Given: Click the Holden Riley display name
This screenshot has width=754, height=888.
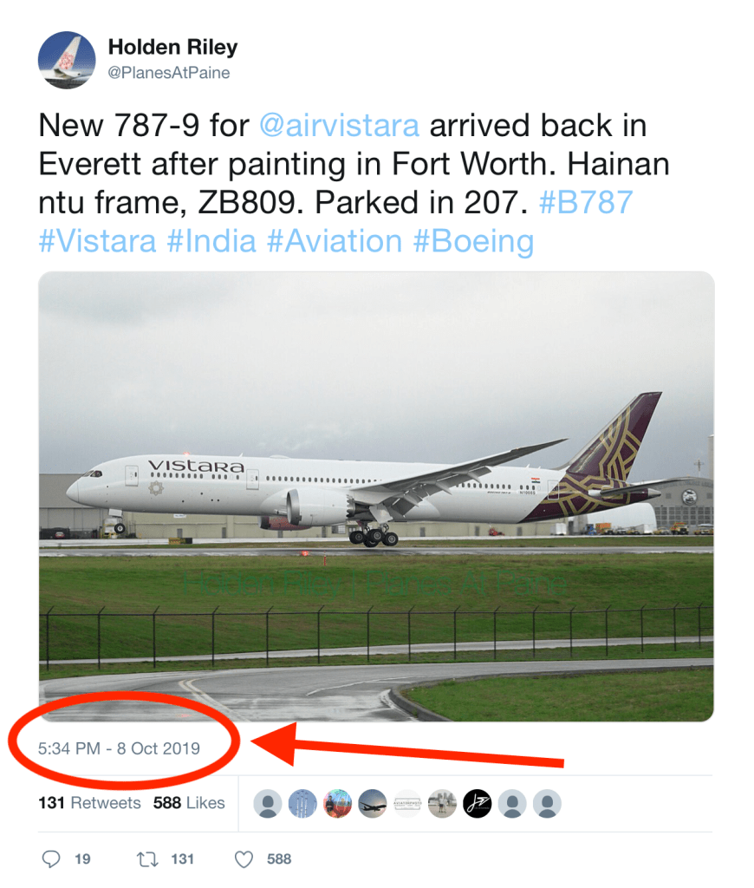Looking at the screenshot, I should [172, 47].
